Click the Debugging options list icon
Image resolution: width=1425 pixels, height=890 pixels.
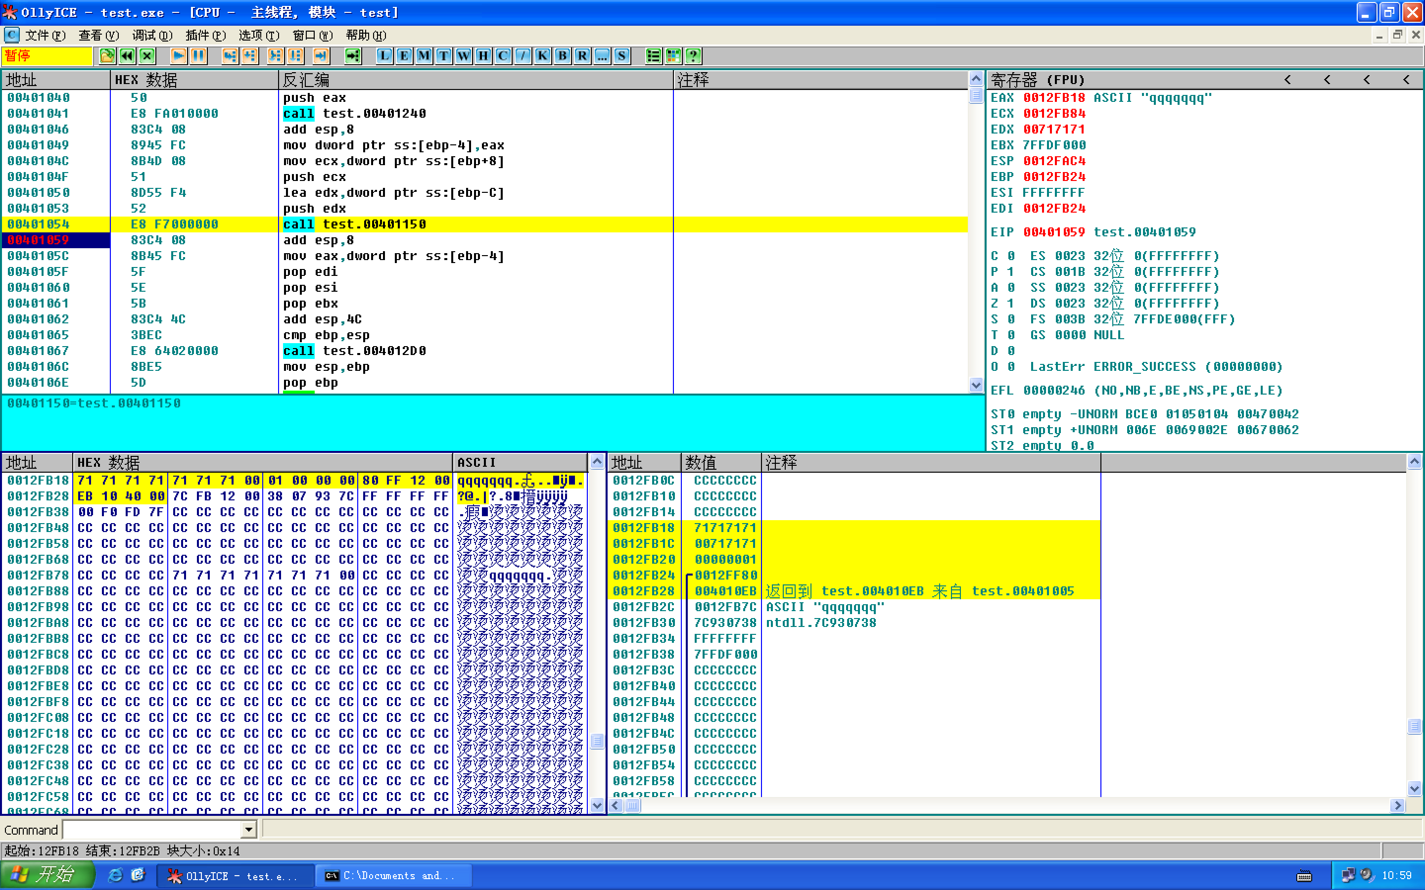tap(654, 56)
